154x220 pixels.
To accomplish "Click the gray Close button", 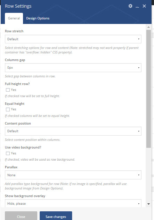I will click(x=21, y=216).
